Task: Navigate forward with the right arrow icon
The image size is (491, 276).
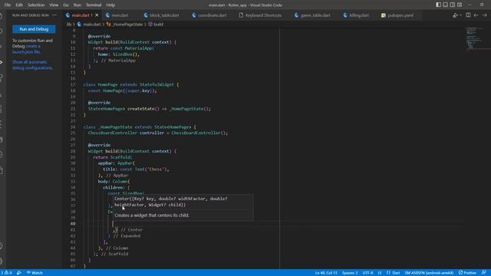Action: 484,15
